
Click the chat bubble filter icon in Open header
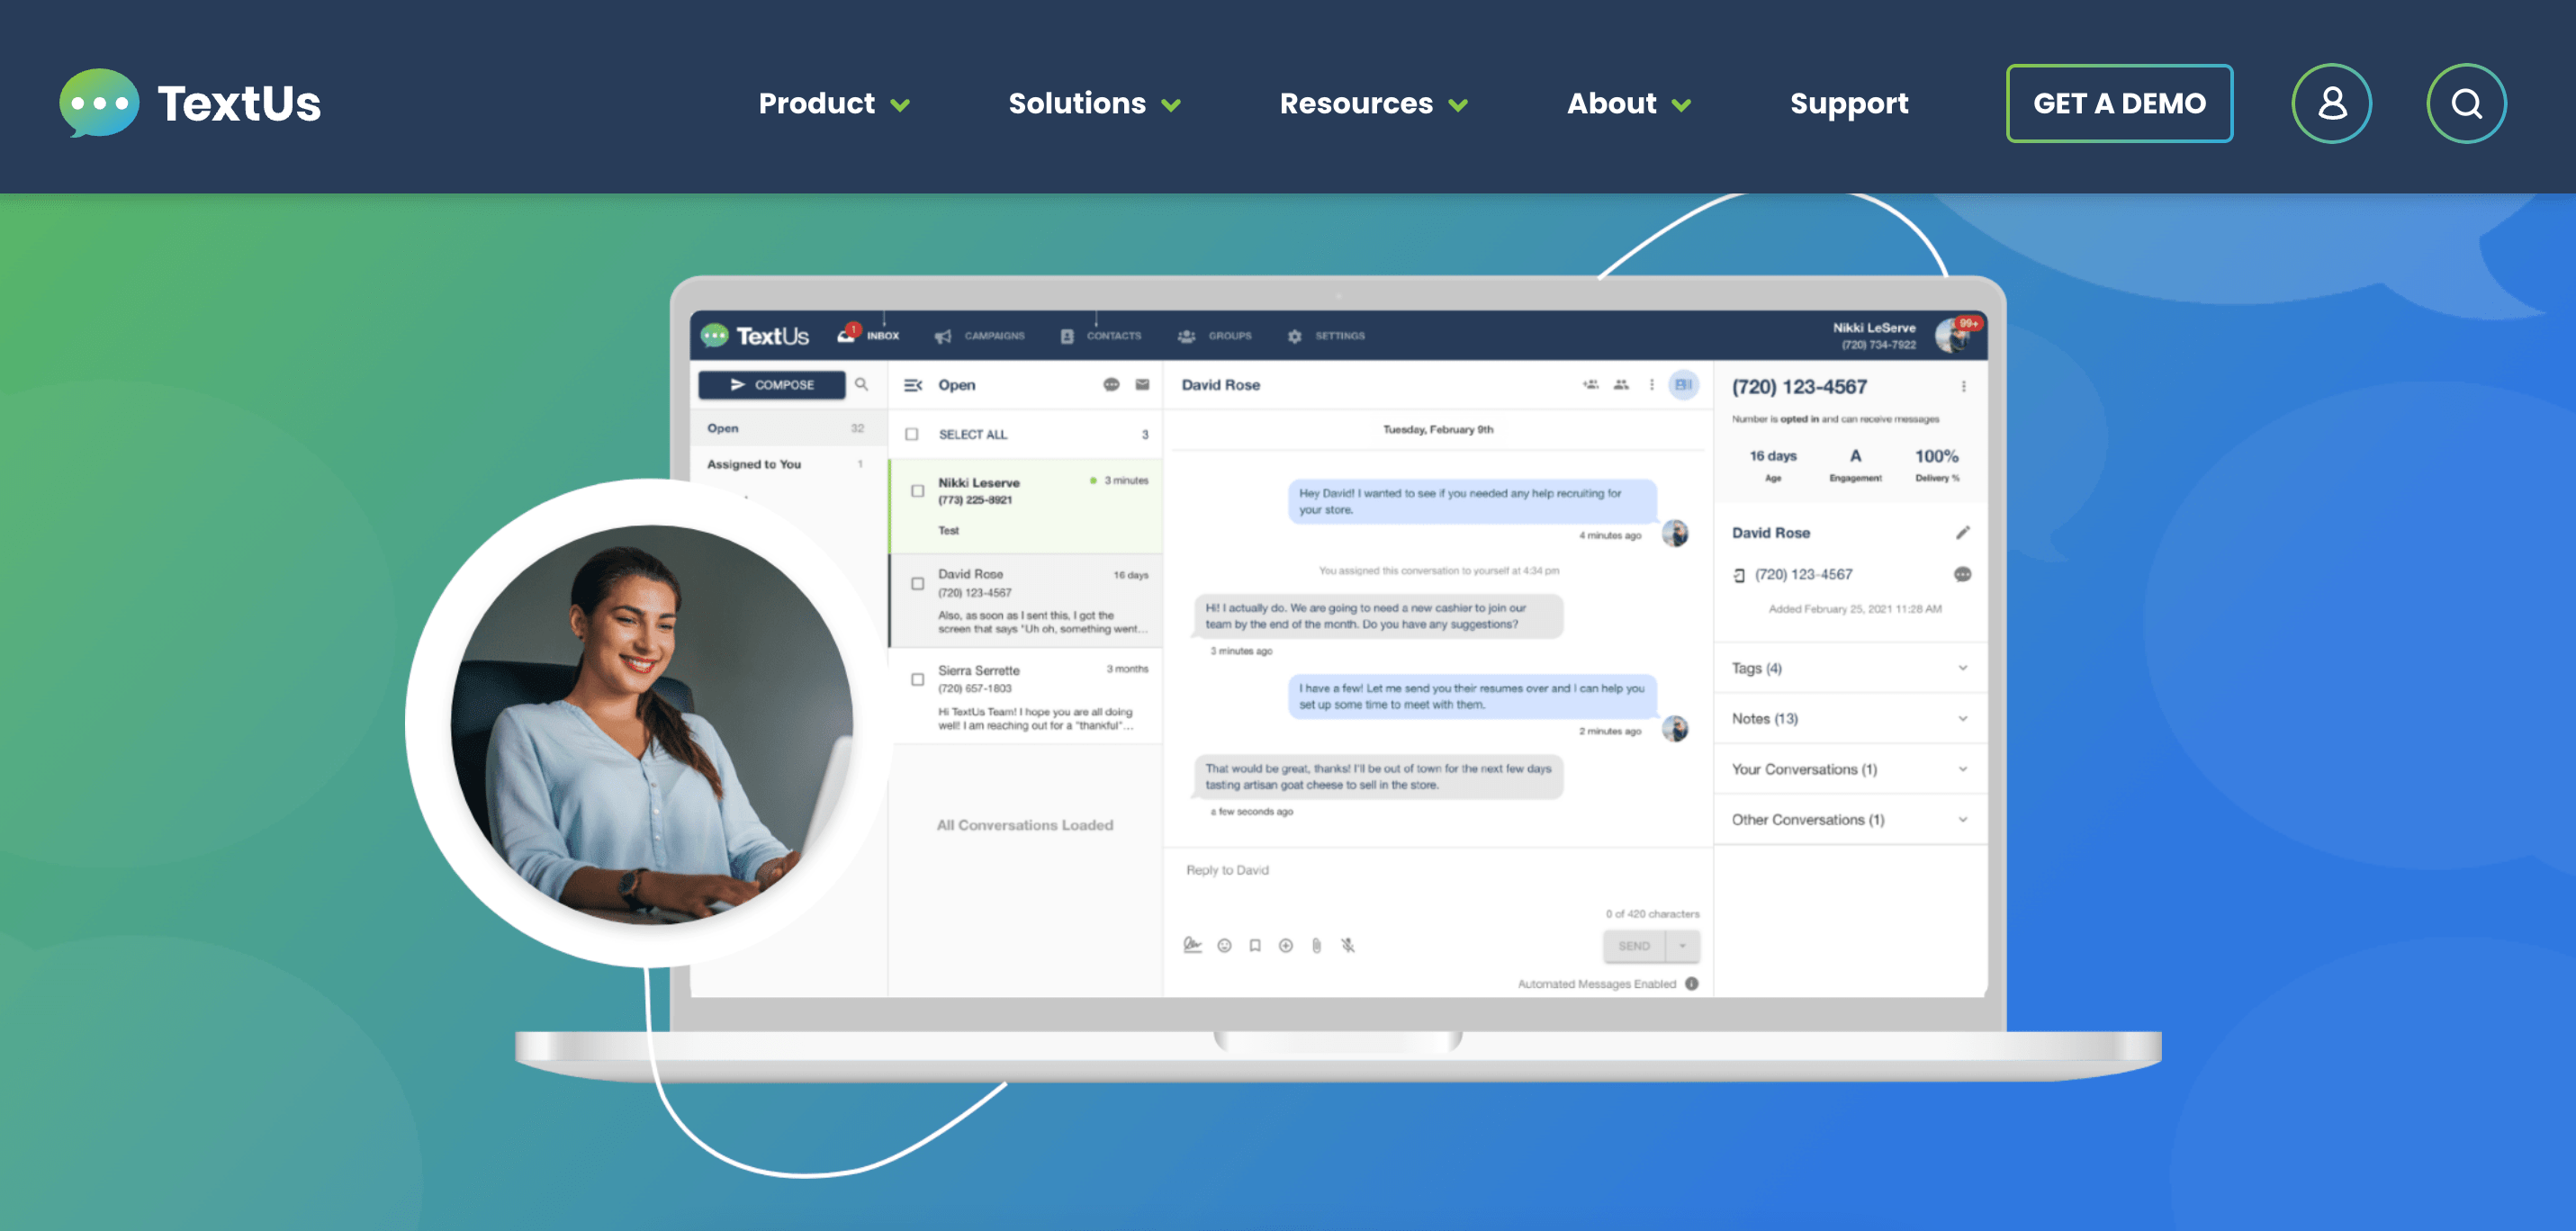[1111, 385]
